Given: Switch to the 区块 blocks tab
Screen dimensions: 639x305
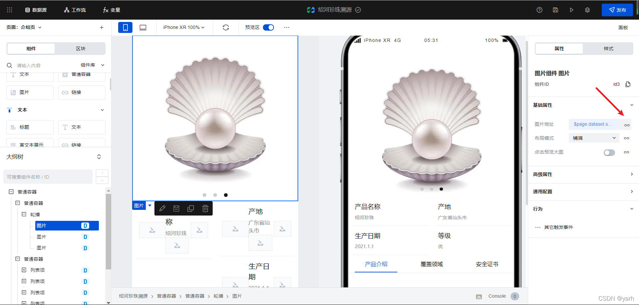Looking at the screenshot, I should click(81, 49).
